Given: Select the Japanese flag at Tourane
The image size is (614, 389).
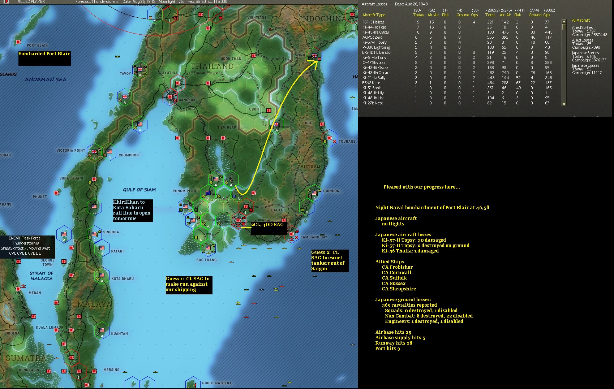Looking at the screenshot, I should coord(330,138).
